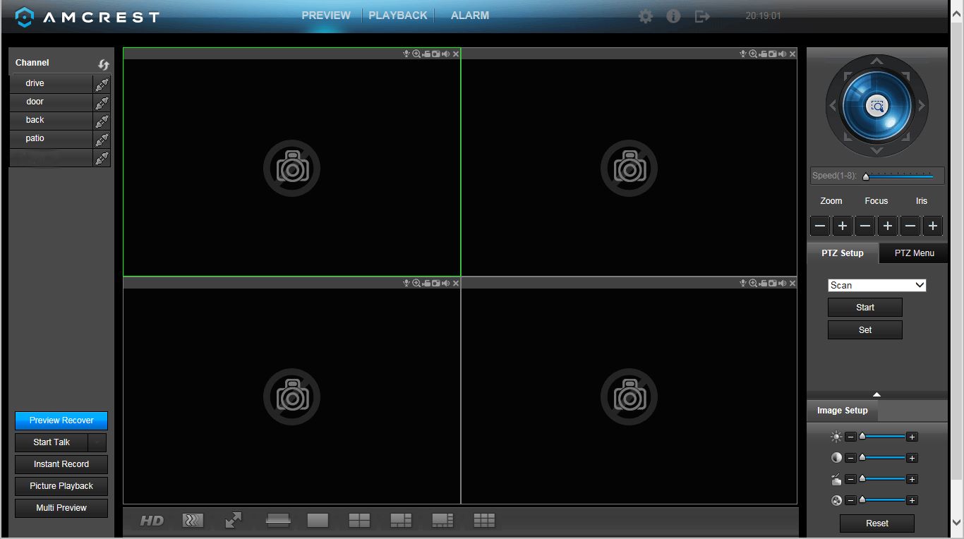Click the Instant Record button
964x539 pixels.
(61, 464)
